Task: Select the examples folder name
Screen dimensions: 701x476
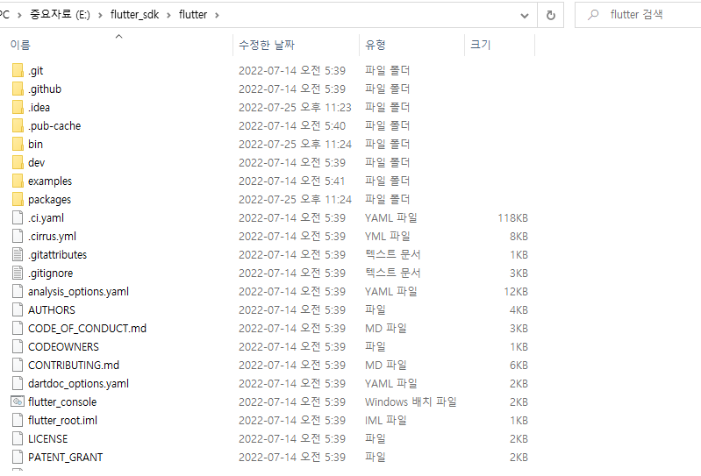Action: [50, 181]
